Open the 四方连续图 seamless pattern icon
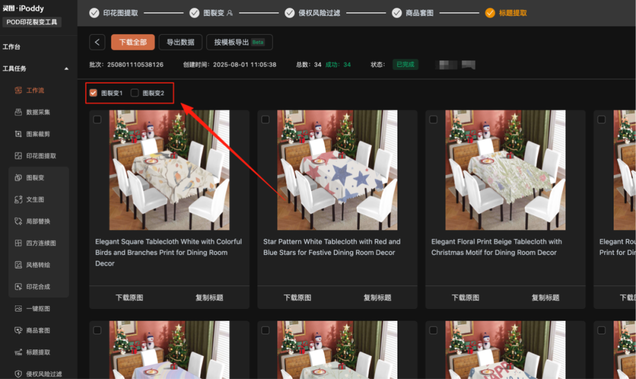636x379 pixels. click(18, 243)
